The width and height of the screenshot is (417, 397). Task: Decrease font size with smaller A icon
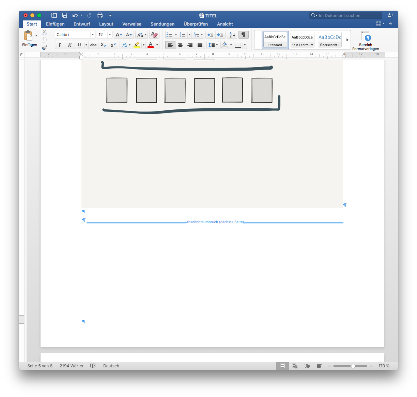pos(129,35)
